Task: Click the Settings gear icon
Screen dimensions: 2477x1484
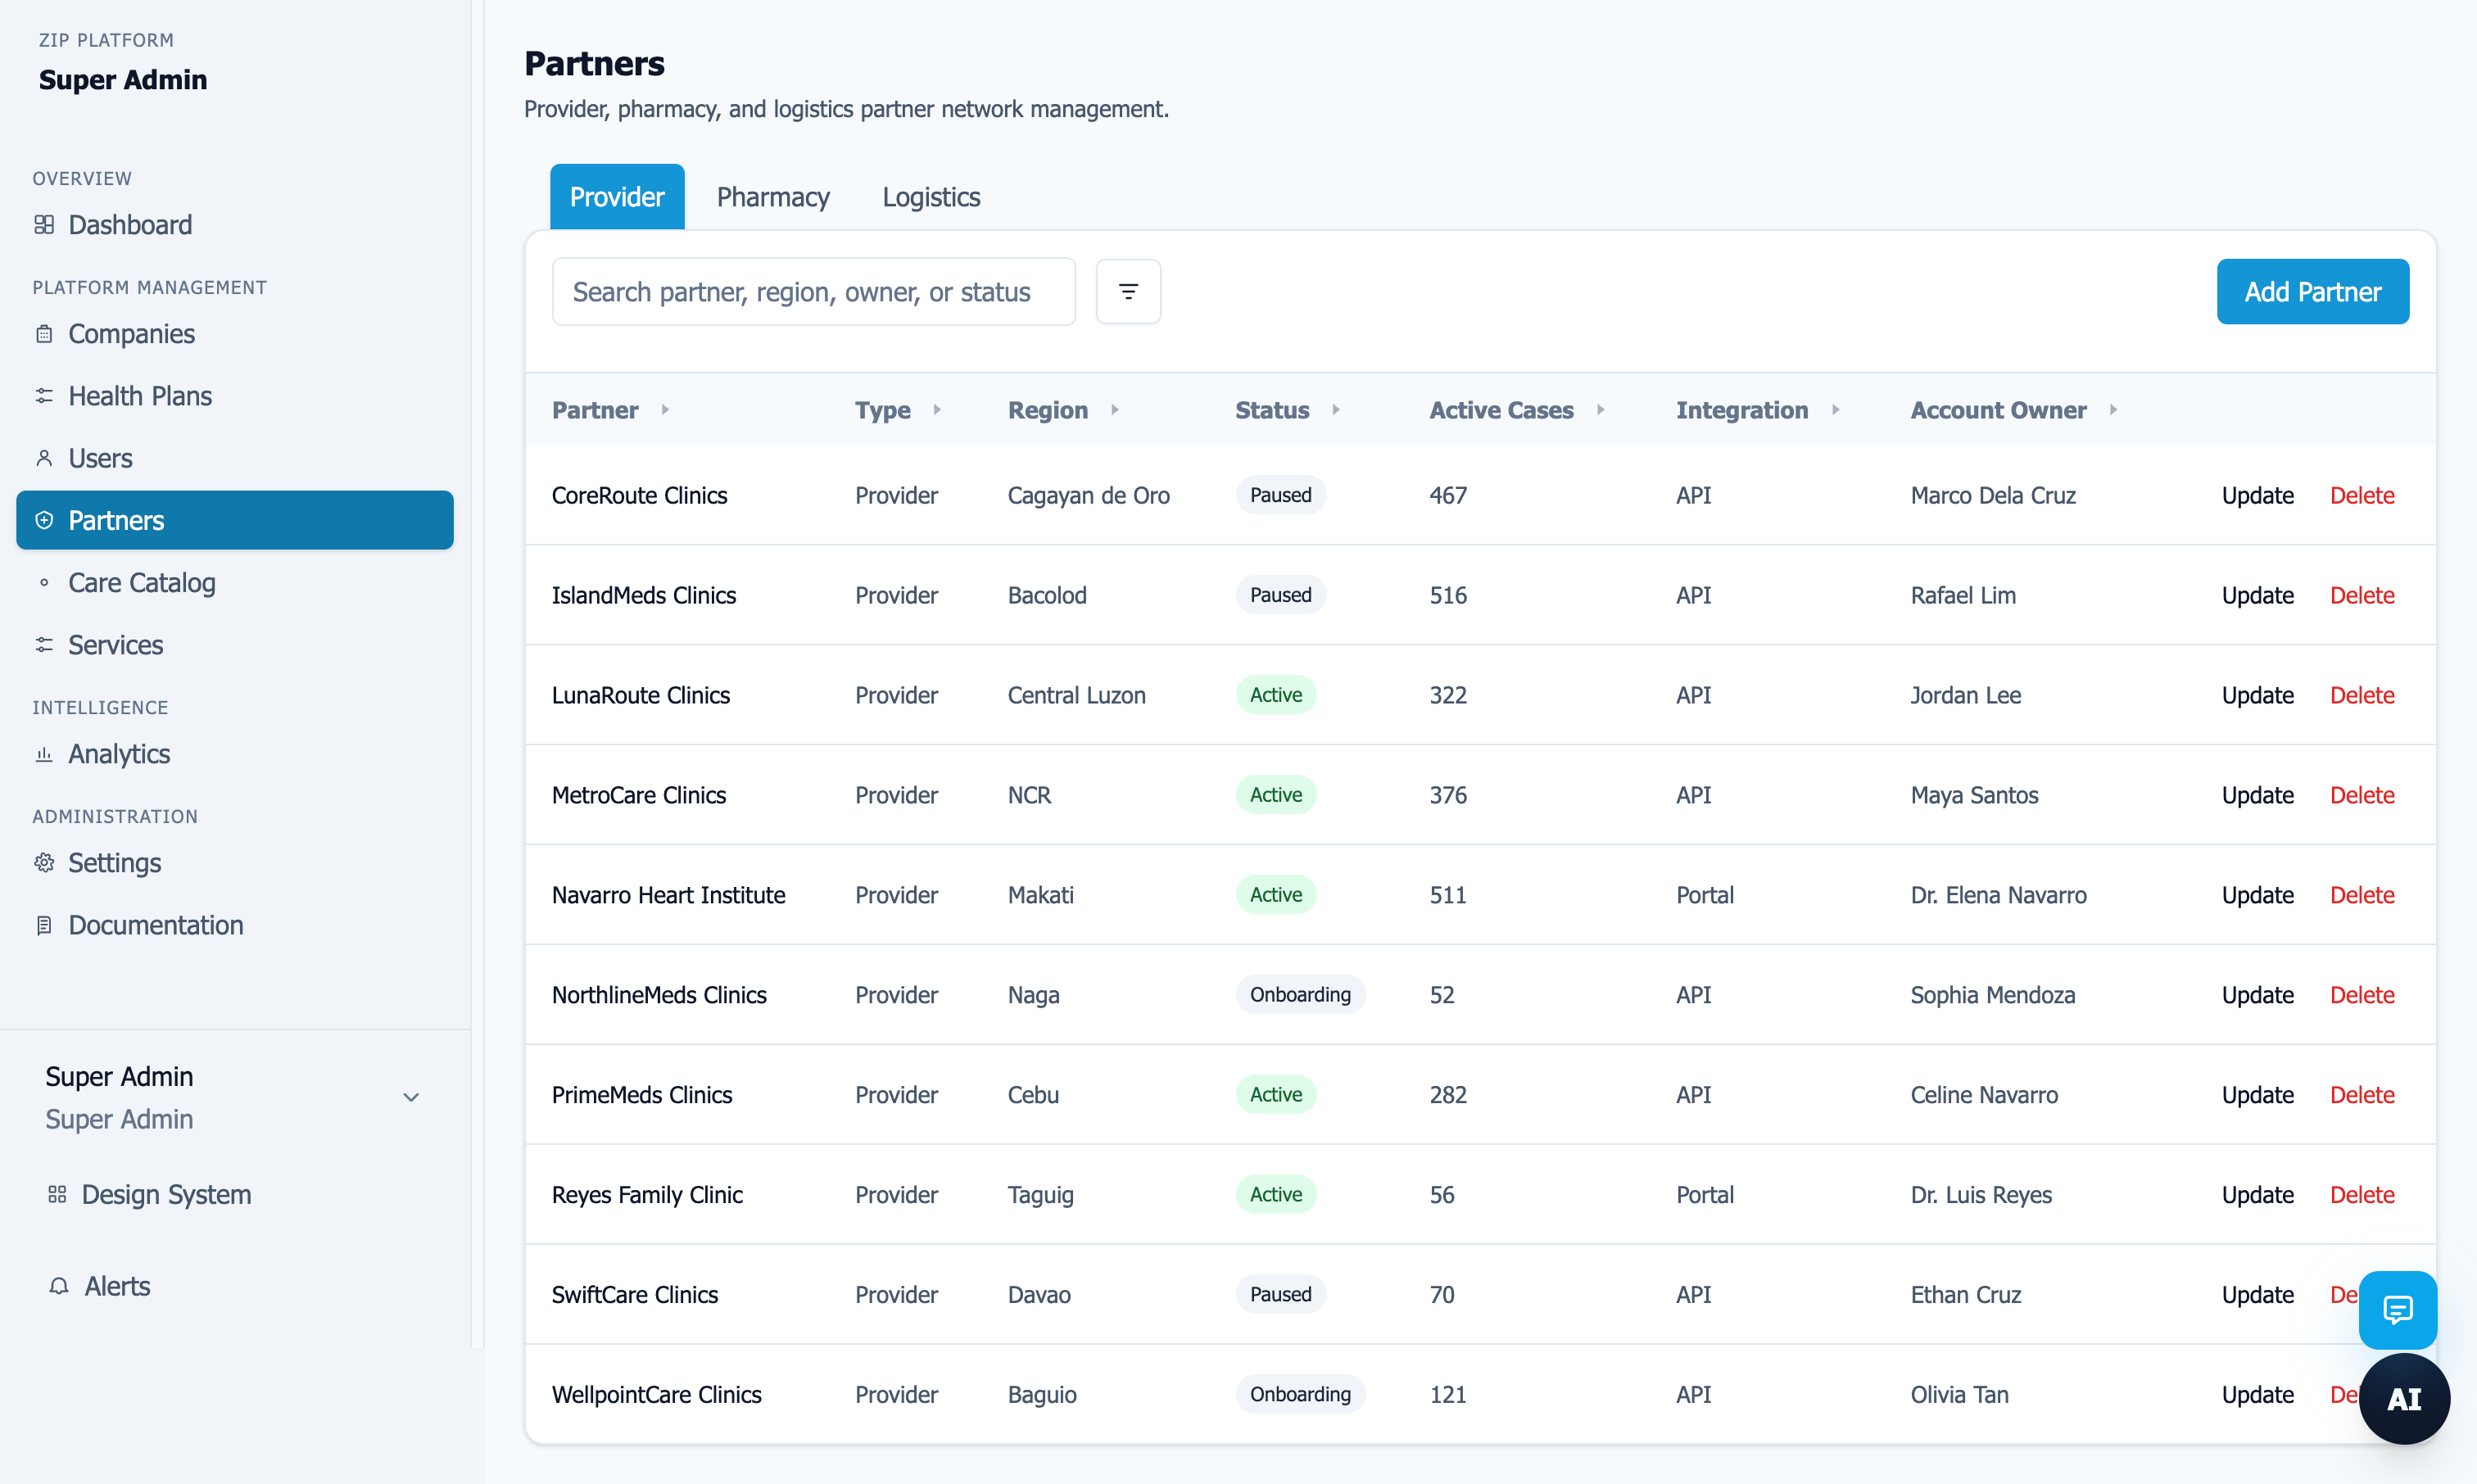Action: 44,863
